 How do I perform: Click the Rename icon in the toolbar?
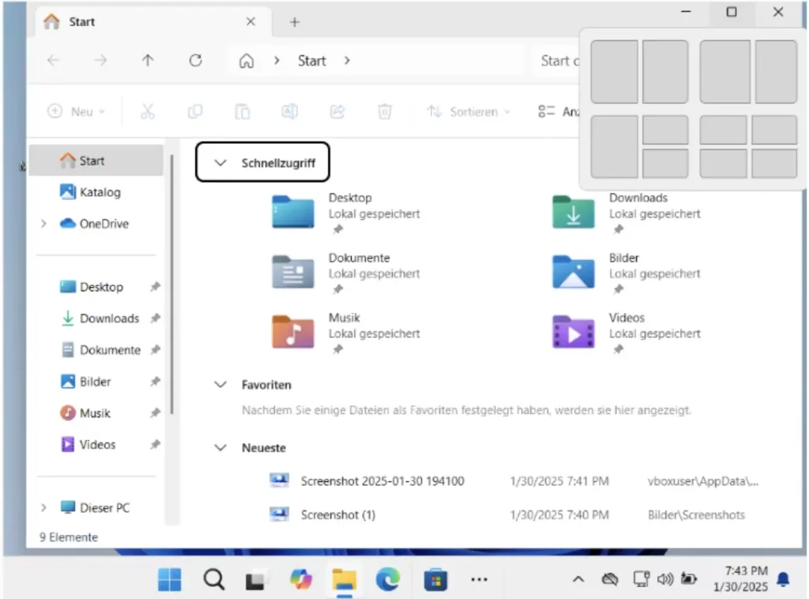(x=290, y=111)
